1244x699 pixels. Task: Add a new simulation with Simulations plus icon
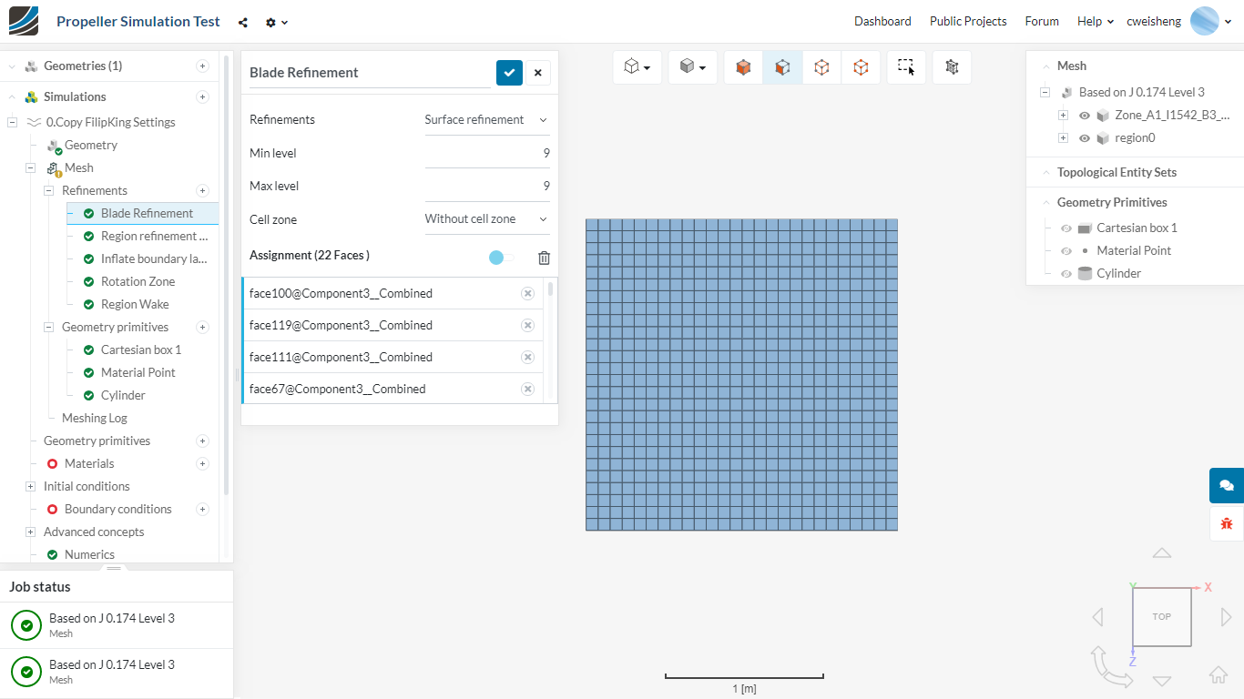(x=202, y=96)
